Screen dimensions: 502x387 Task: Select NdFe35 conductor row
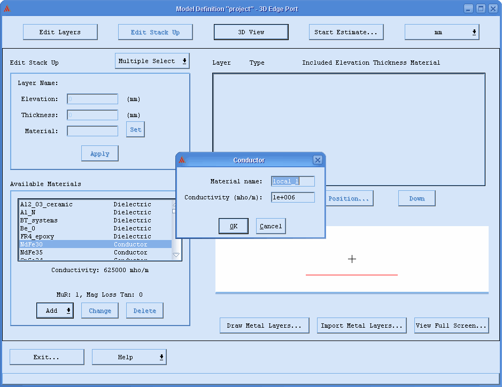pos(95,252)
